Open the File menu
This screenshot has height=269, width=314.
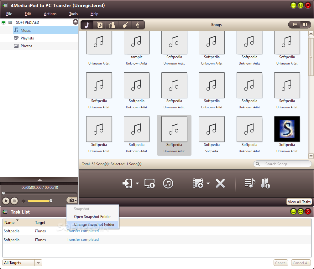tap(9, 14)
